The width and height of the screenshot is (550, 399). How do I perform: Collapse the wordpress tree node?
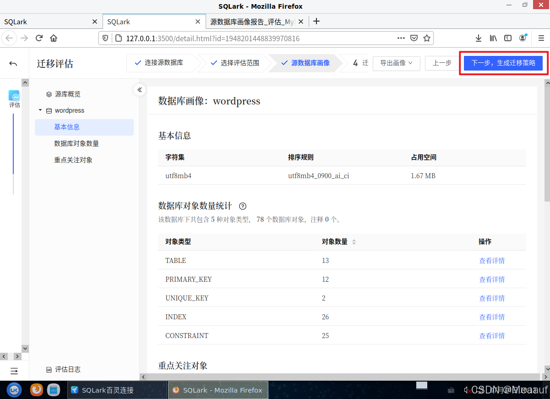click(40, 110)
